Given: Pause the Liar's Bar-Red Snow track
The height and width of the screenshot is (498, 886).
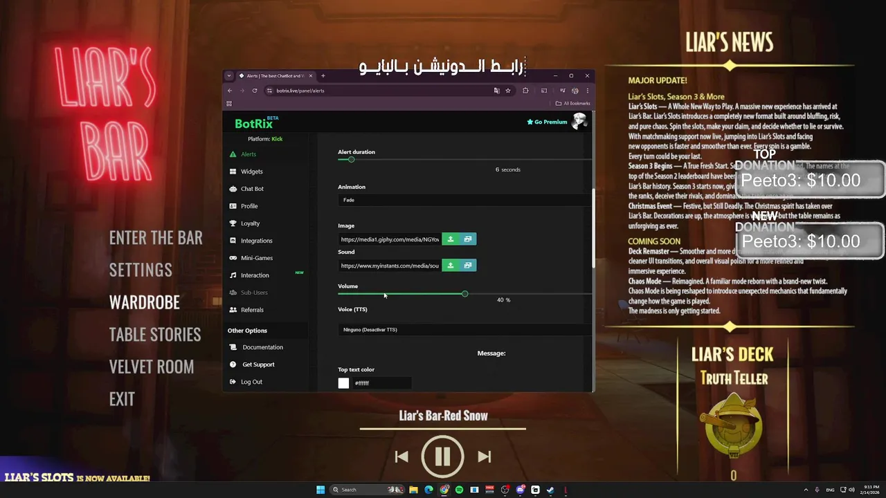Looking at the screenshot, I should [x=443, y=456].
